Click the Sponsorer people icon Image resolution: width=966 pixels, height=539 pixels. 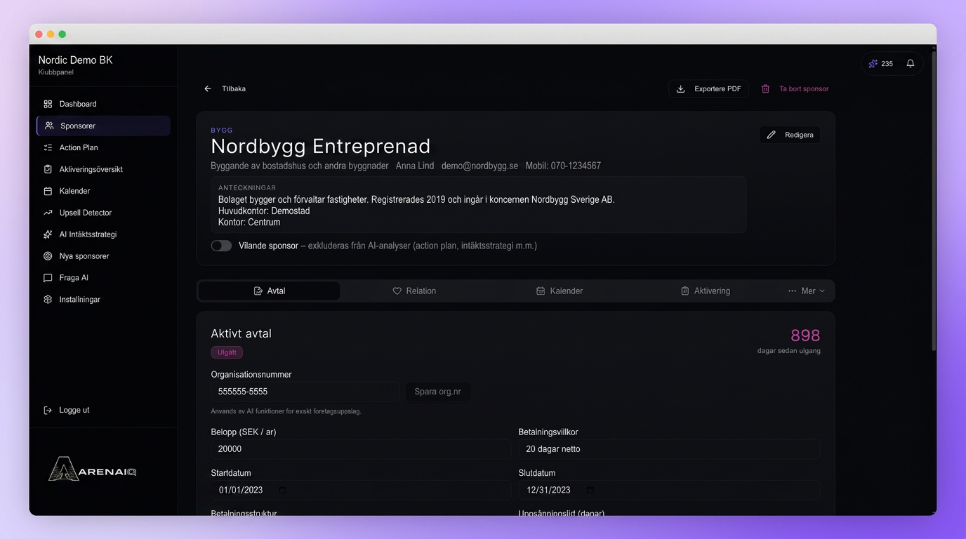49,126
